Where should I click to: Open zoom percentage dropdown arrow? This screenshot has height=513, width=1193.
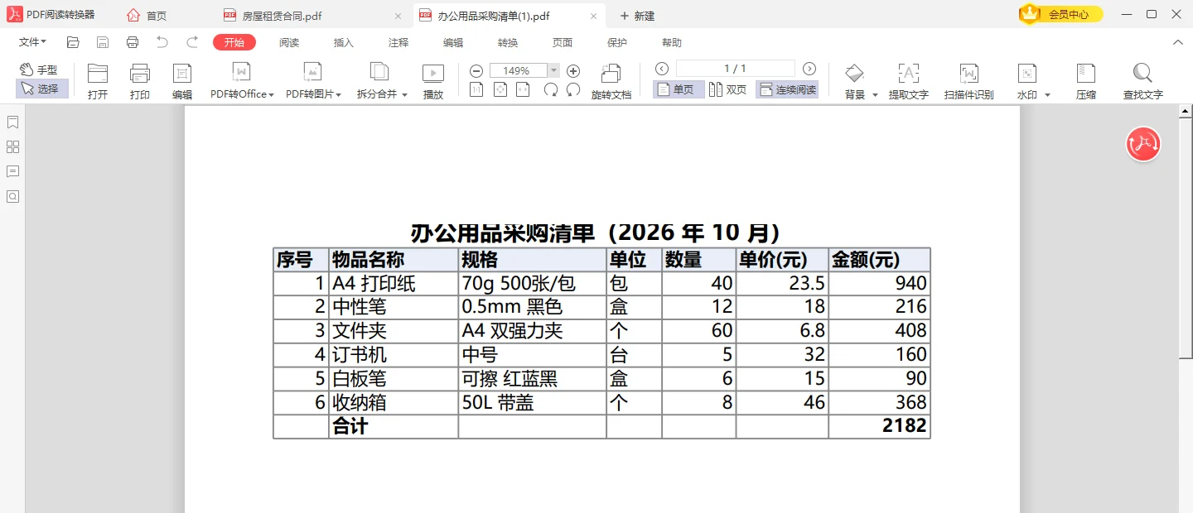[x=554, y=71]
